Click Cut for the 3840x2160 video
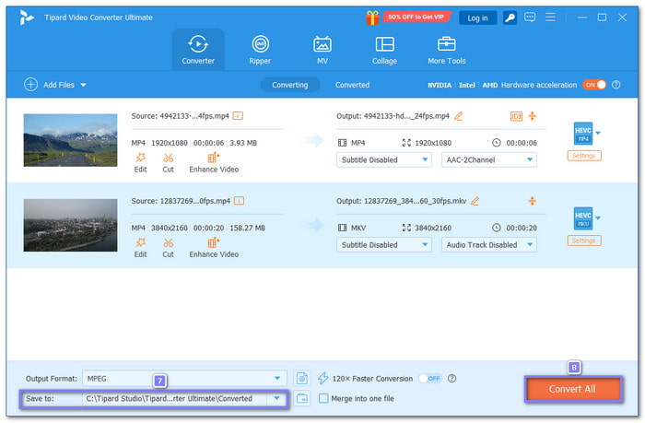 tap(168, 248)
